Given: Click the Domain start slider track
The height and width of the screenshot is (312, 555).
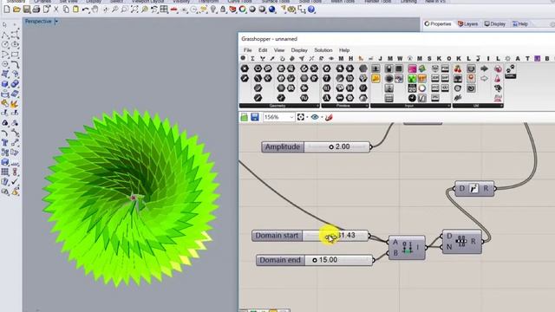Looking at the screenshot, I should (335, 236).
